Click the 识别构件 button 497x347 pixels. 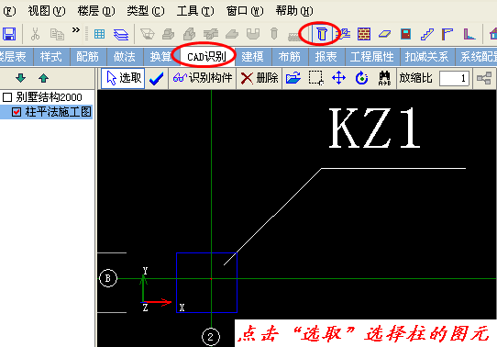coord(203,78)
